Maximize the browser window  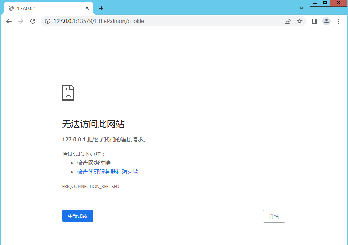325,3
